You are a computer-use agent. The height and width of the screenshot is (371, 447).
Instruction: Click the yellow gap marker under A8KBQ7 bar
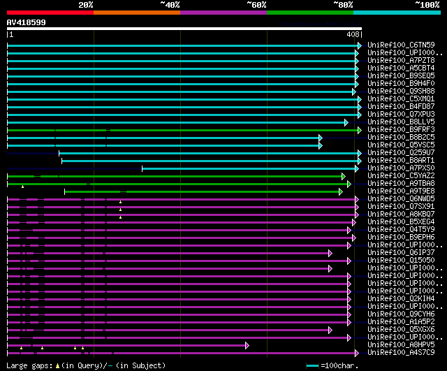120,217
